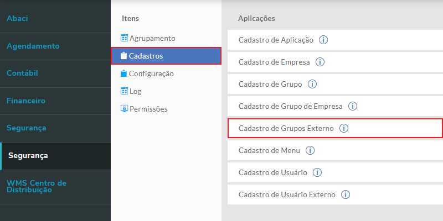Show info for Cadastro de Empresa
Image resolution: width=443 pixels, height=221 pixels.
point(320,62)
